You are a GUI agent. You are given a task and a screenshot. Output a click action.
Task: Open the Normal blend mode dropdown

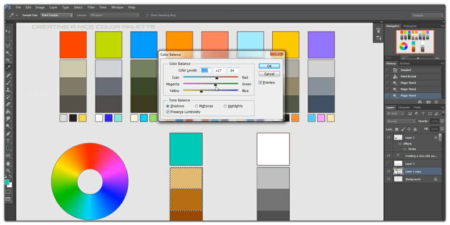point(400,121)
